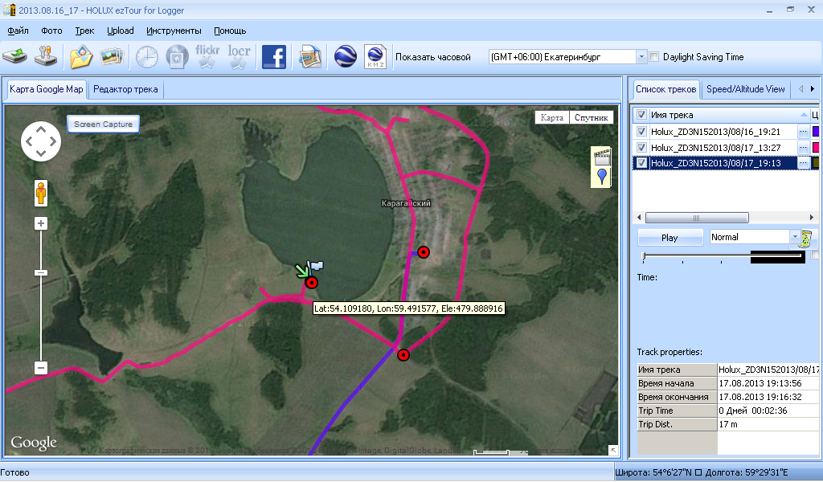The image size is (823, 482).
Task: Click the Google logo link on the map
Action: (34, 443)
